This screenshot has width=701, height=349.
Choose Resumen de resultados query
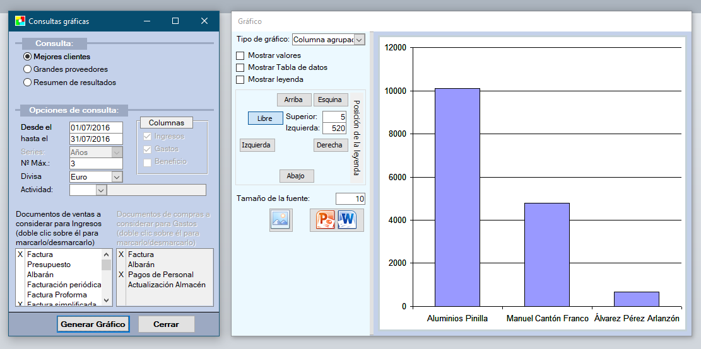[28, 82]
